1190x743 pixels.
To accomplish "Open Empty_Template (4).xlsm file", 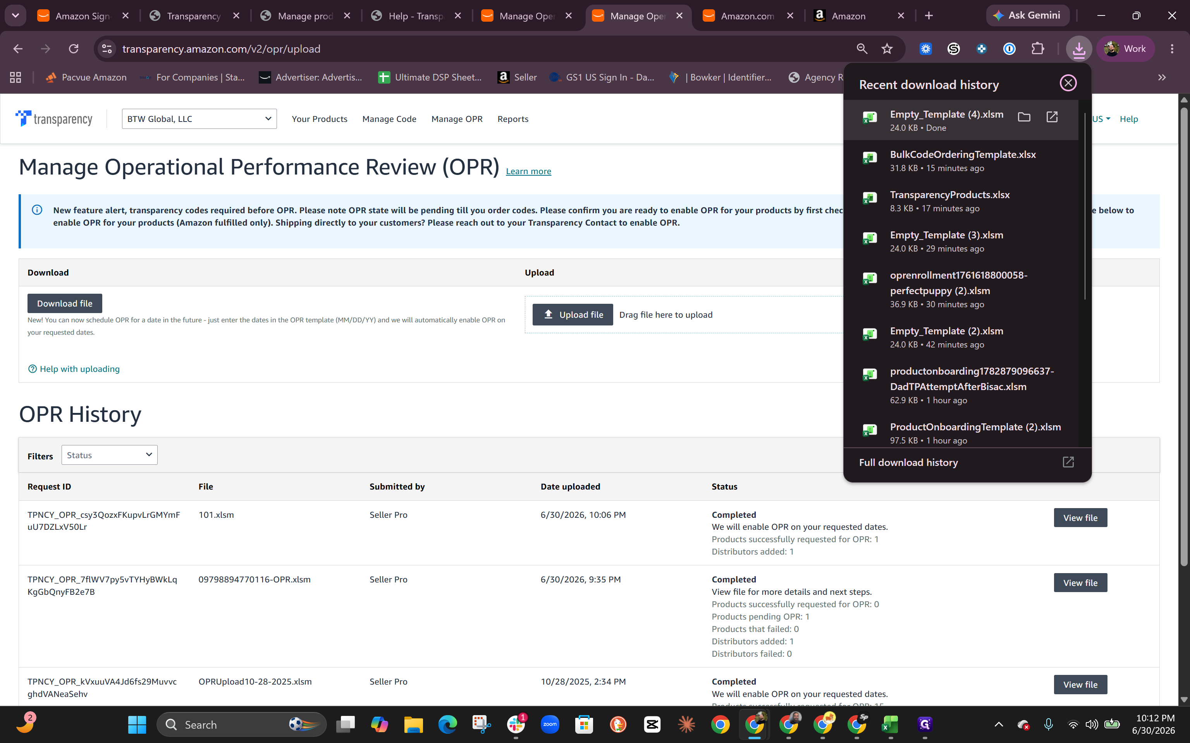I will click(x=1052, y=117).
